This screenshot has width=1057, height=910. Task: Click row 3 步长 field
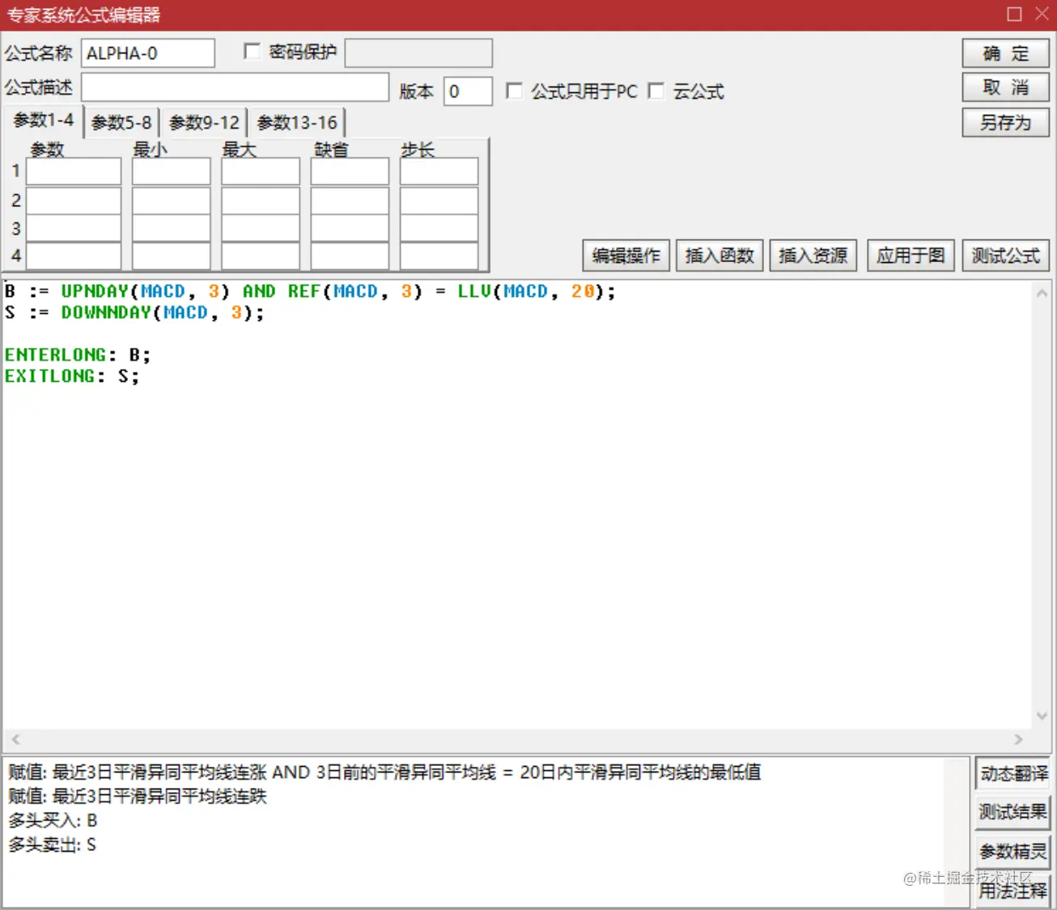coord(439,228)
